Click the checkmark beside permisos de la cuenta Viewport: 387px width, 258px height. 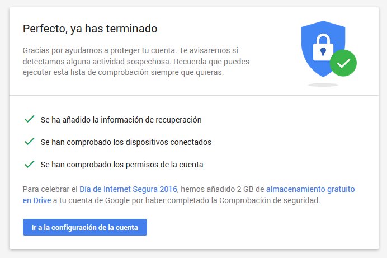click(30, 164)
